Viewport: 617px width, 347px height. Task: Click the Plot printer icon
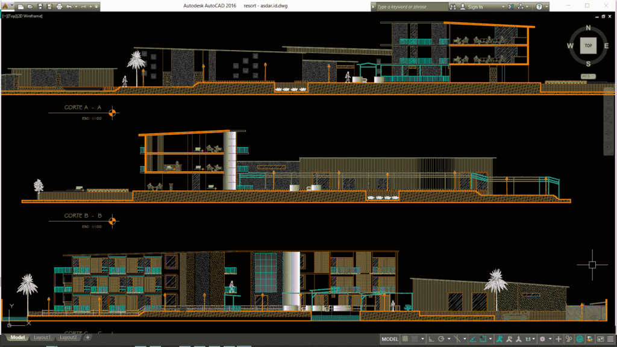click(x=59, y=7)
